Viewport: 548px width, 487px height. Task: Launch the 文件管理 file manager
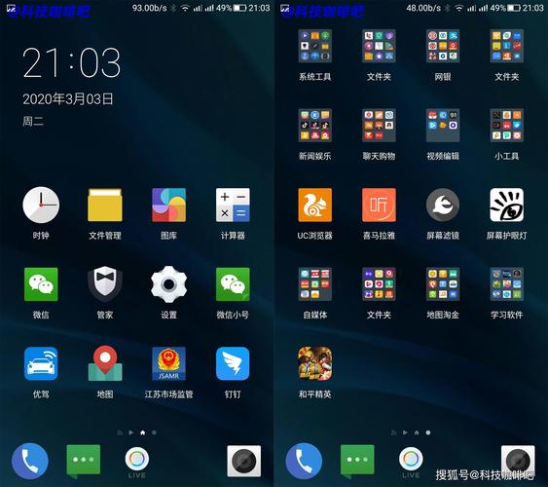[105, 205]
